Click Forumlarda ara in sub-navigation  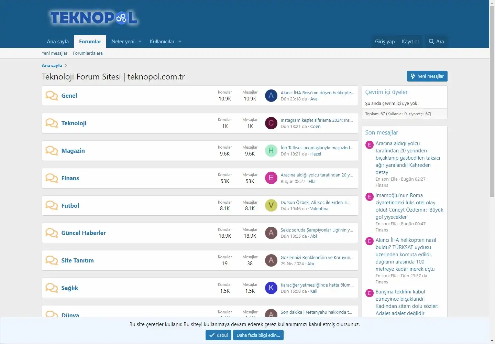(x=88, y=53)
